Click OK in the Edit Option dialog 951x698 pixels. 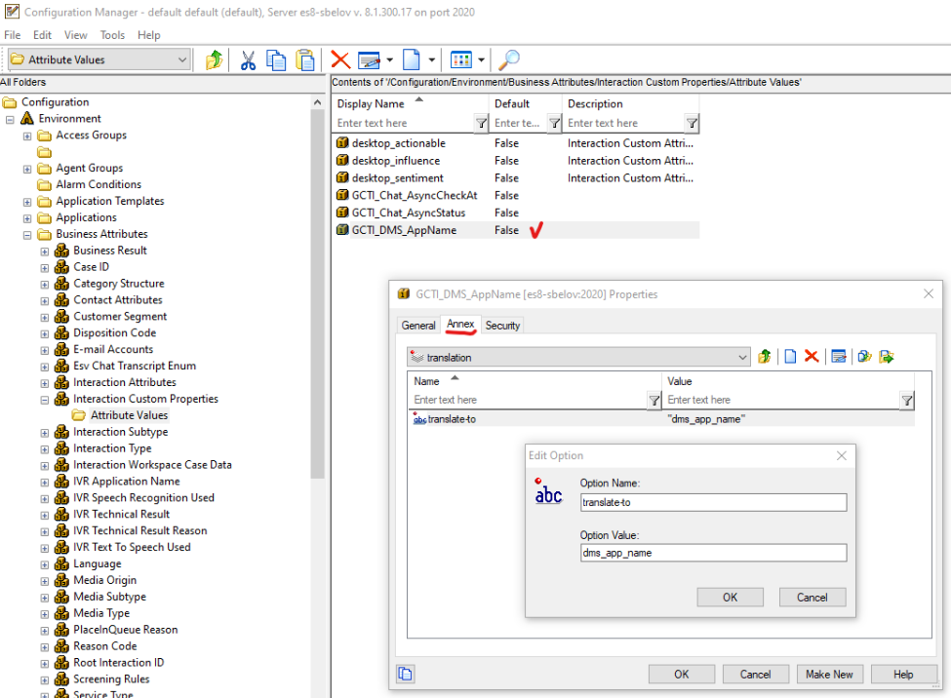click(x=730, y=598)
